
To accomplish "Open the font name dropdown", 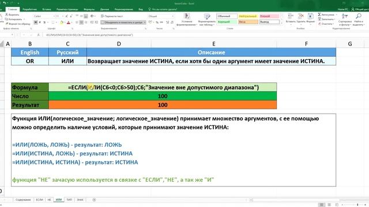I will tap(54, 16).
